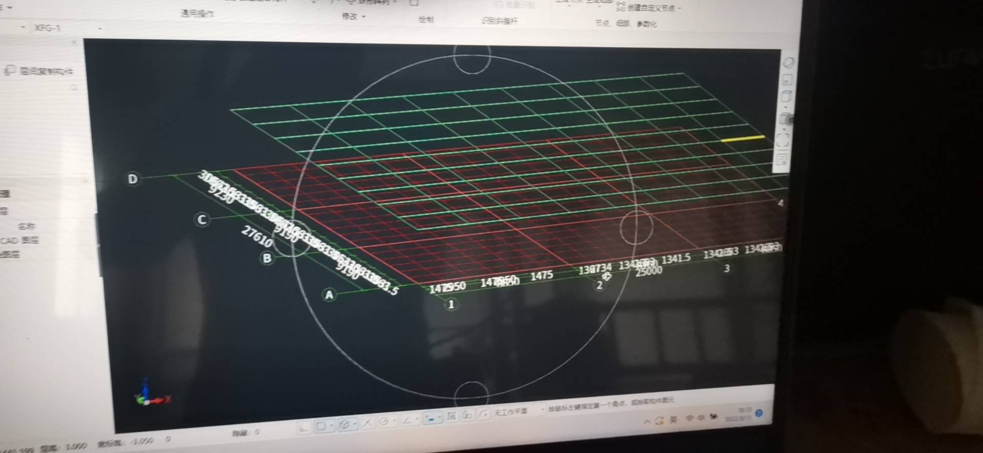
Task: Click axis number 3 in the viewport
Action: point(726,268)
